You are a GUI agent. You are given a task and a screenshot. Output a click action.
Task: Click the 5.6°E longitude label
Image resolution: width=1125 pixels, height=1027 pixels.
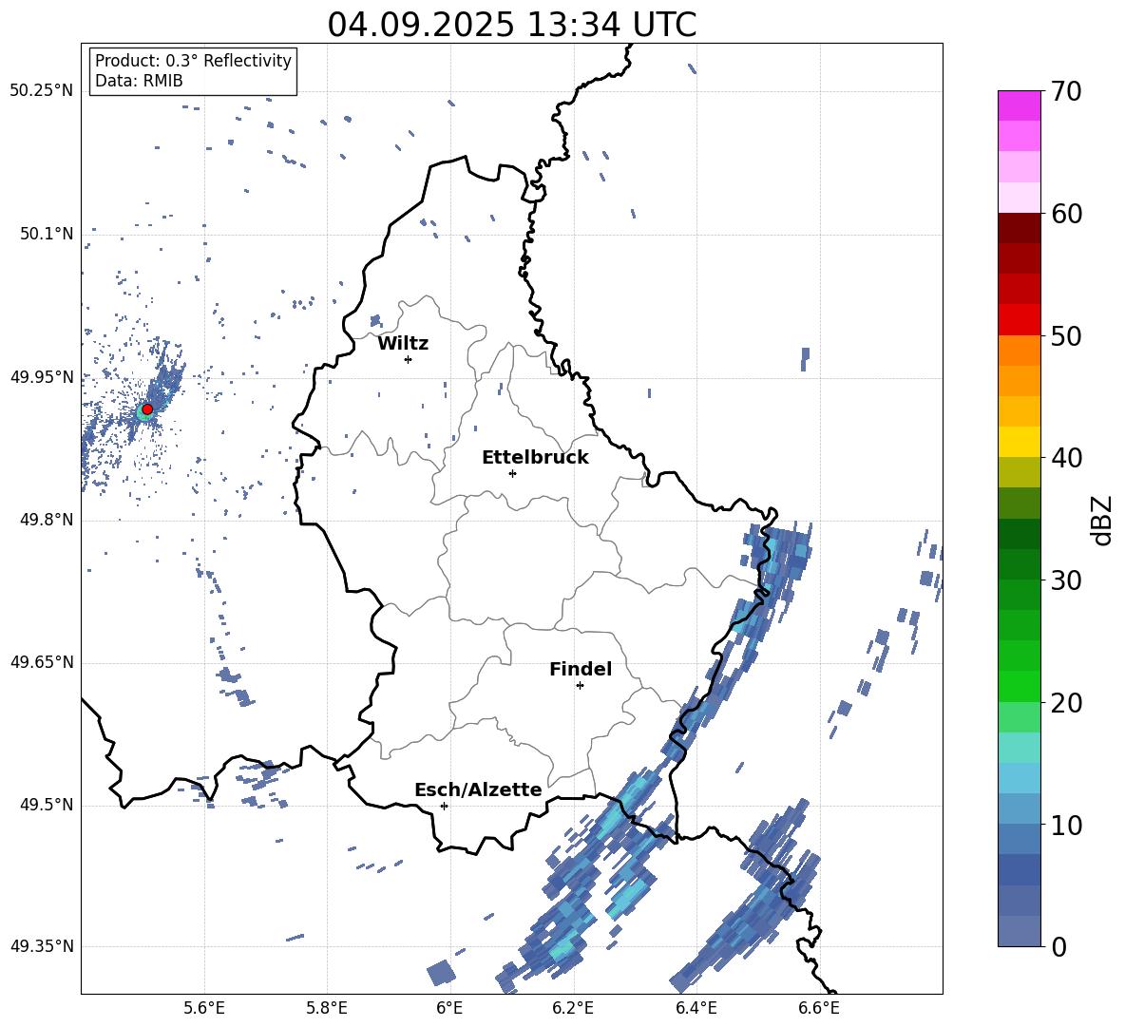pos(204,1008)
